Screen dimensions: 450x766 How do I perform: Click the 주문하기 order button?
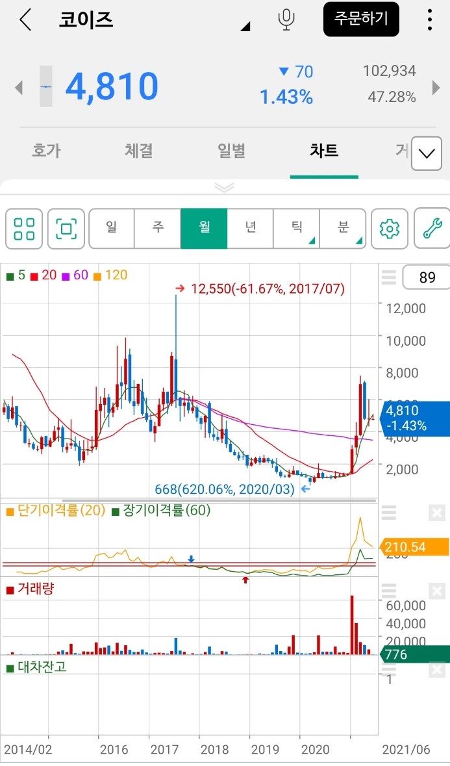tap(361, 19)
